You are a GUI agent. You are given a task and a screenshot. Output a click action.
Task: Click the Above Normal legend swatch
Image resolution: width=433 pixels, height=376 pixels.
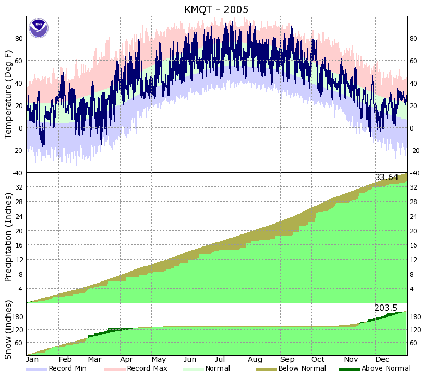point(350,370)
